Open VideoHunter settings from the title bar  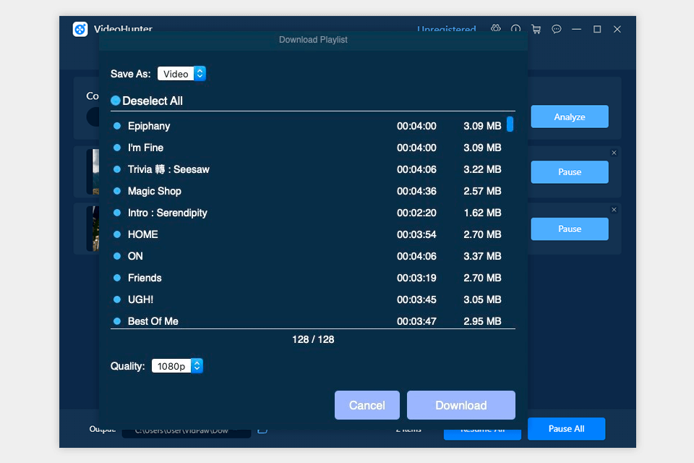496,29
